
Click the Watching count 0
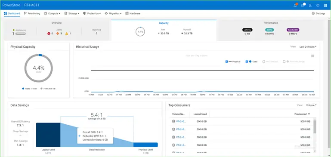(96, 34)
